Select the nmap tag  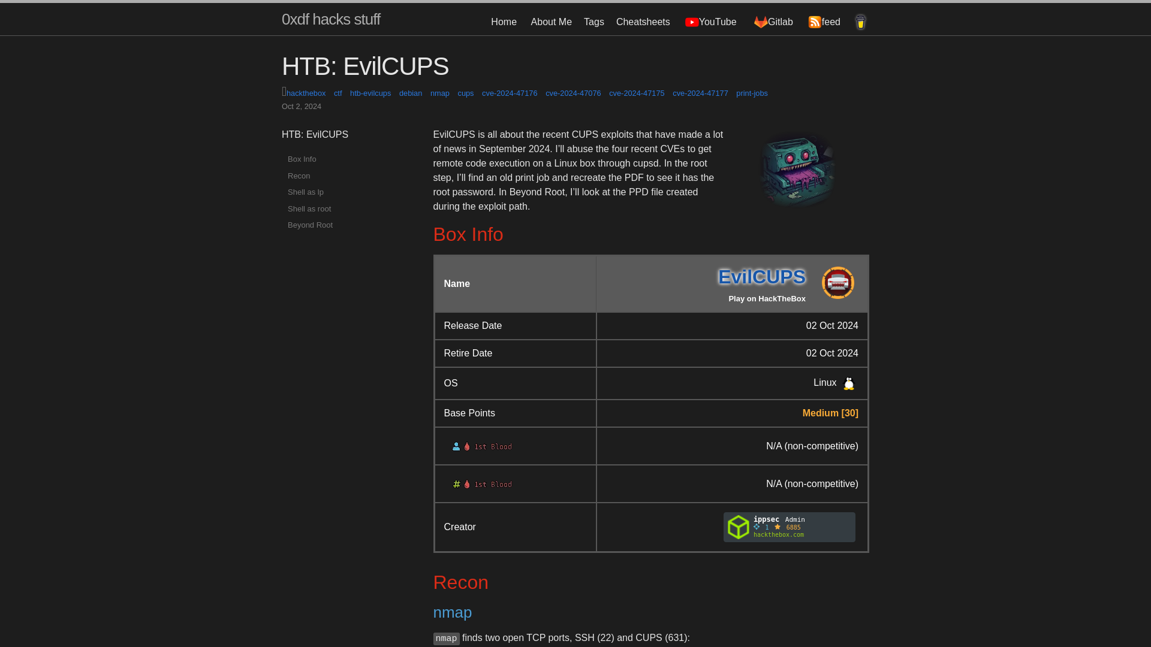439,93
